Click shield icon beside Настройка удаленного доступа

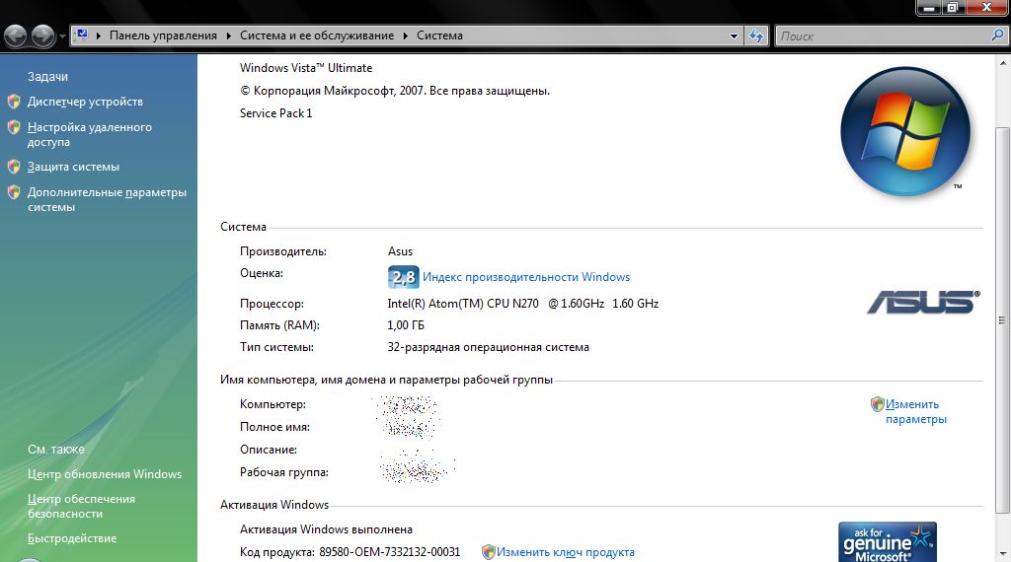tap(14, 127)
